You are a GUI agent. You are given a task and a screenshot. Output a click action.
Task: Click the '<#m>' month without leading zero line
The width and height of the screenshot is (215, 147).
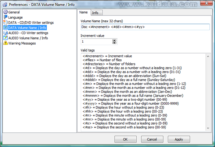click(x=134, y=84)
